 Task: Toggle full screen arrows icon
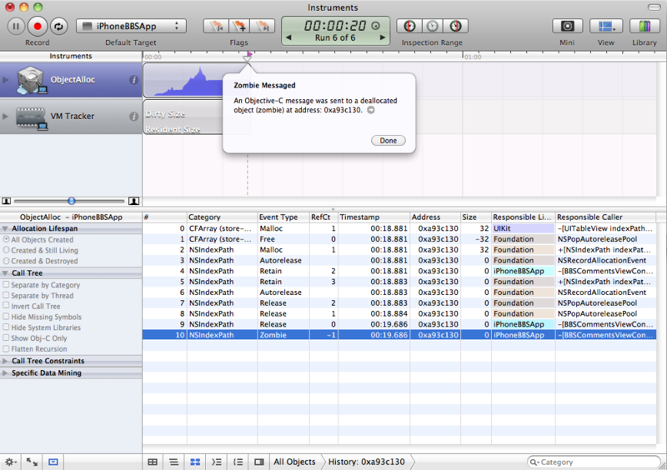pyautogui.click(x=32, y=462)
